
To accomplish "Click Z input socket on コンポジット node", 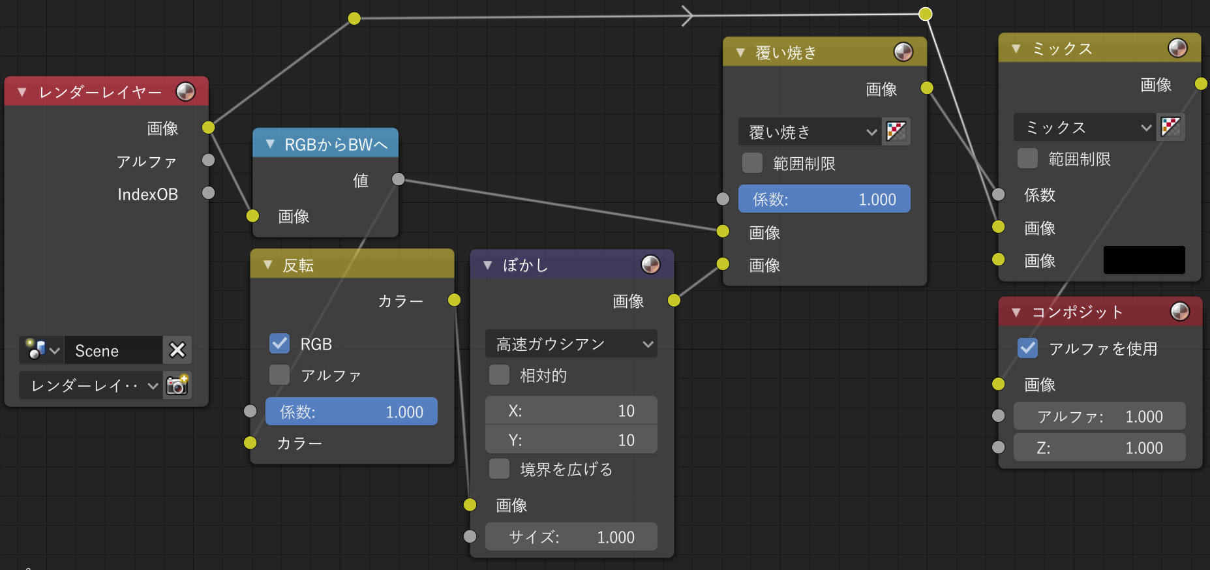I will [998, 447].
